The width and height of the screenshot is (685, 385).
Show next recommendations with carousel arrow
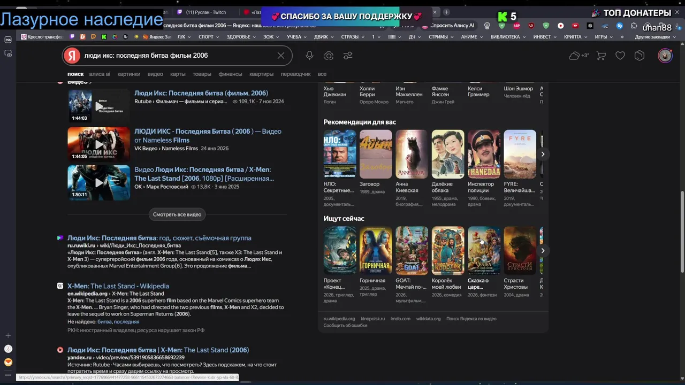[x=543, y=154]
